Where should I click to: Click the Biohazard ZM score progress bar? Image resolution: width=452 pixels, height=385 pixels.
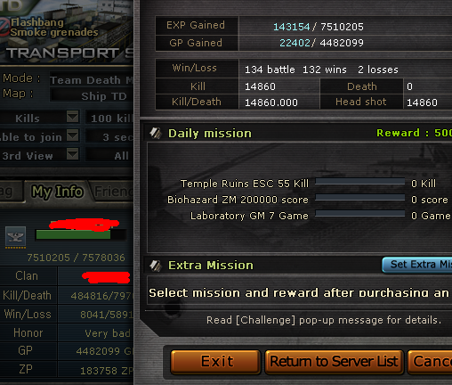tap(360, 198)
